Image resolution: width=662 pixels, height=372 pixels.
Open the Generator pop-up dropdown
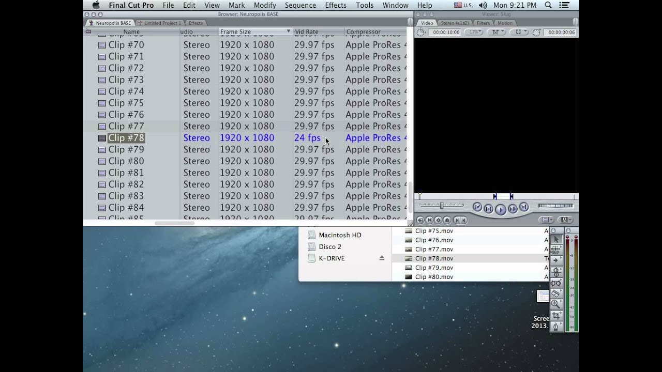[x=566, y=220]
